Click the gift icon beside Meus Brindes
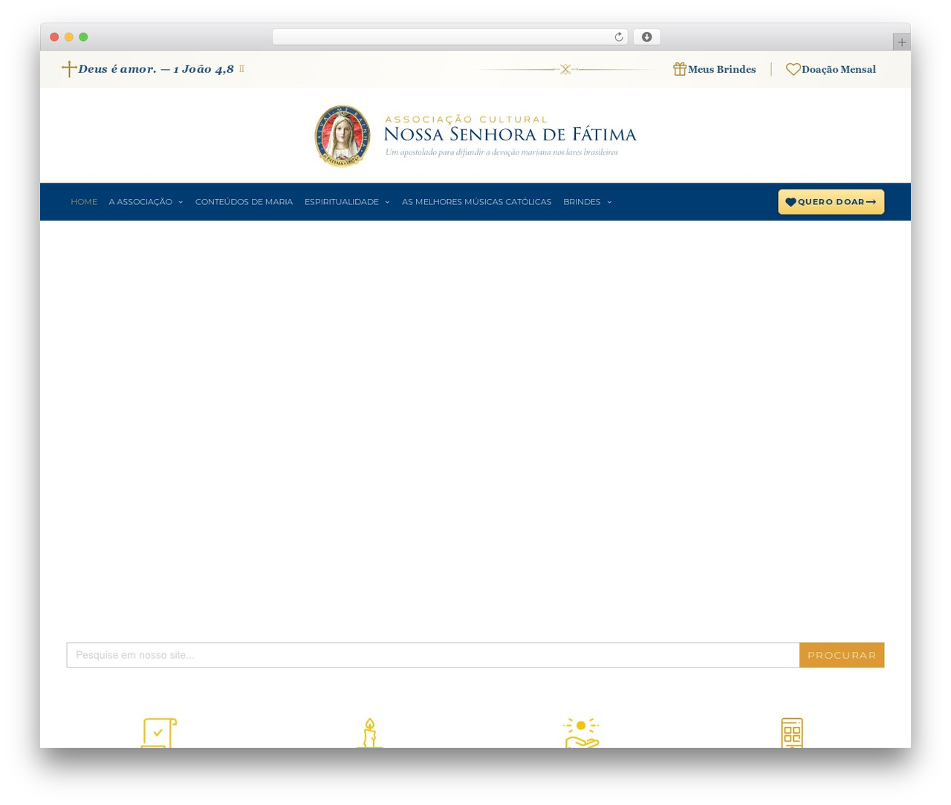 pos(680,69)
